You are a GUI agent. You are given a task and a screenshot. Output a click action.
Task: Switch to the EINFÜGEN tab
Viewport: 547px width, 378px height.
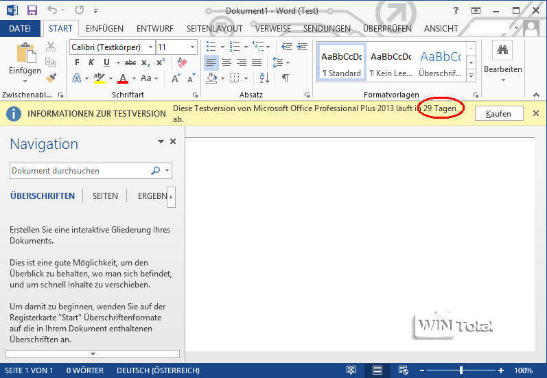104,29
